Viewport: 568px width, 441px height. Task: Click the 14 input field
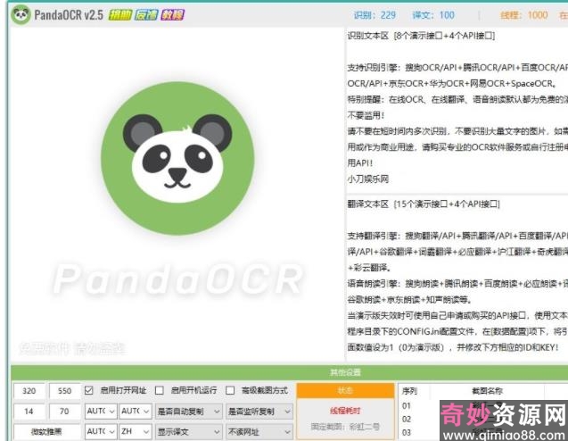coord(29,412)
